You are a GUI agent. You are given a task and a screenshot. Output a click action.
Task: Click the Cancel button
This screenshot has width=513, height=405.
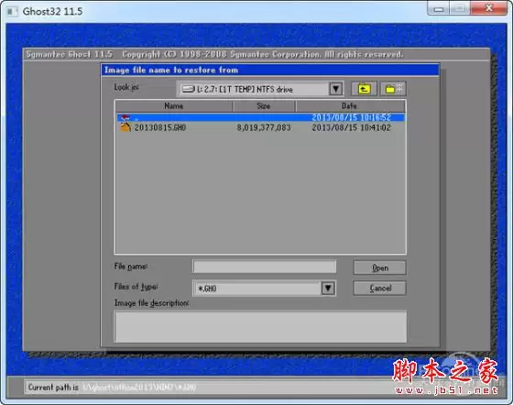pyautogui.click(x=379, y=289)
